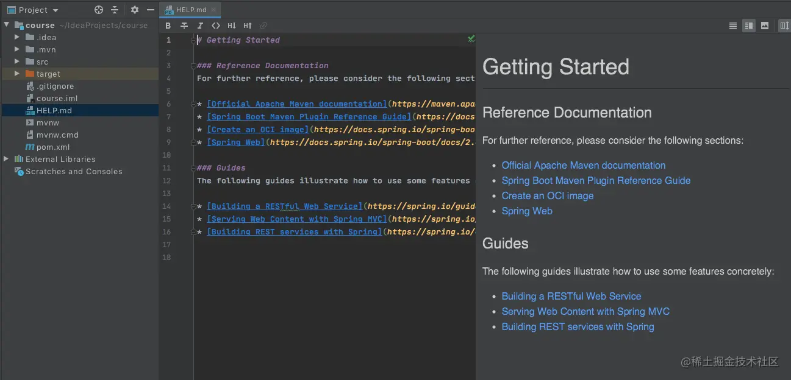Select HELP.md in project tree
791x380 pixels.
pos(79,110)
